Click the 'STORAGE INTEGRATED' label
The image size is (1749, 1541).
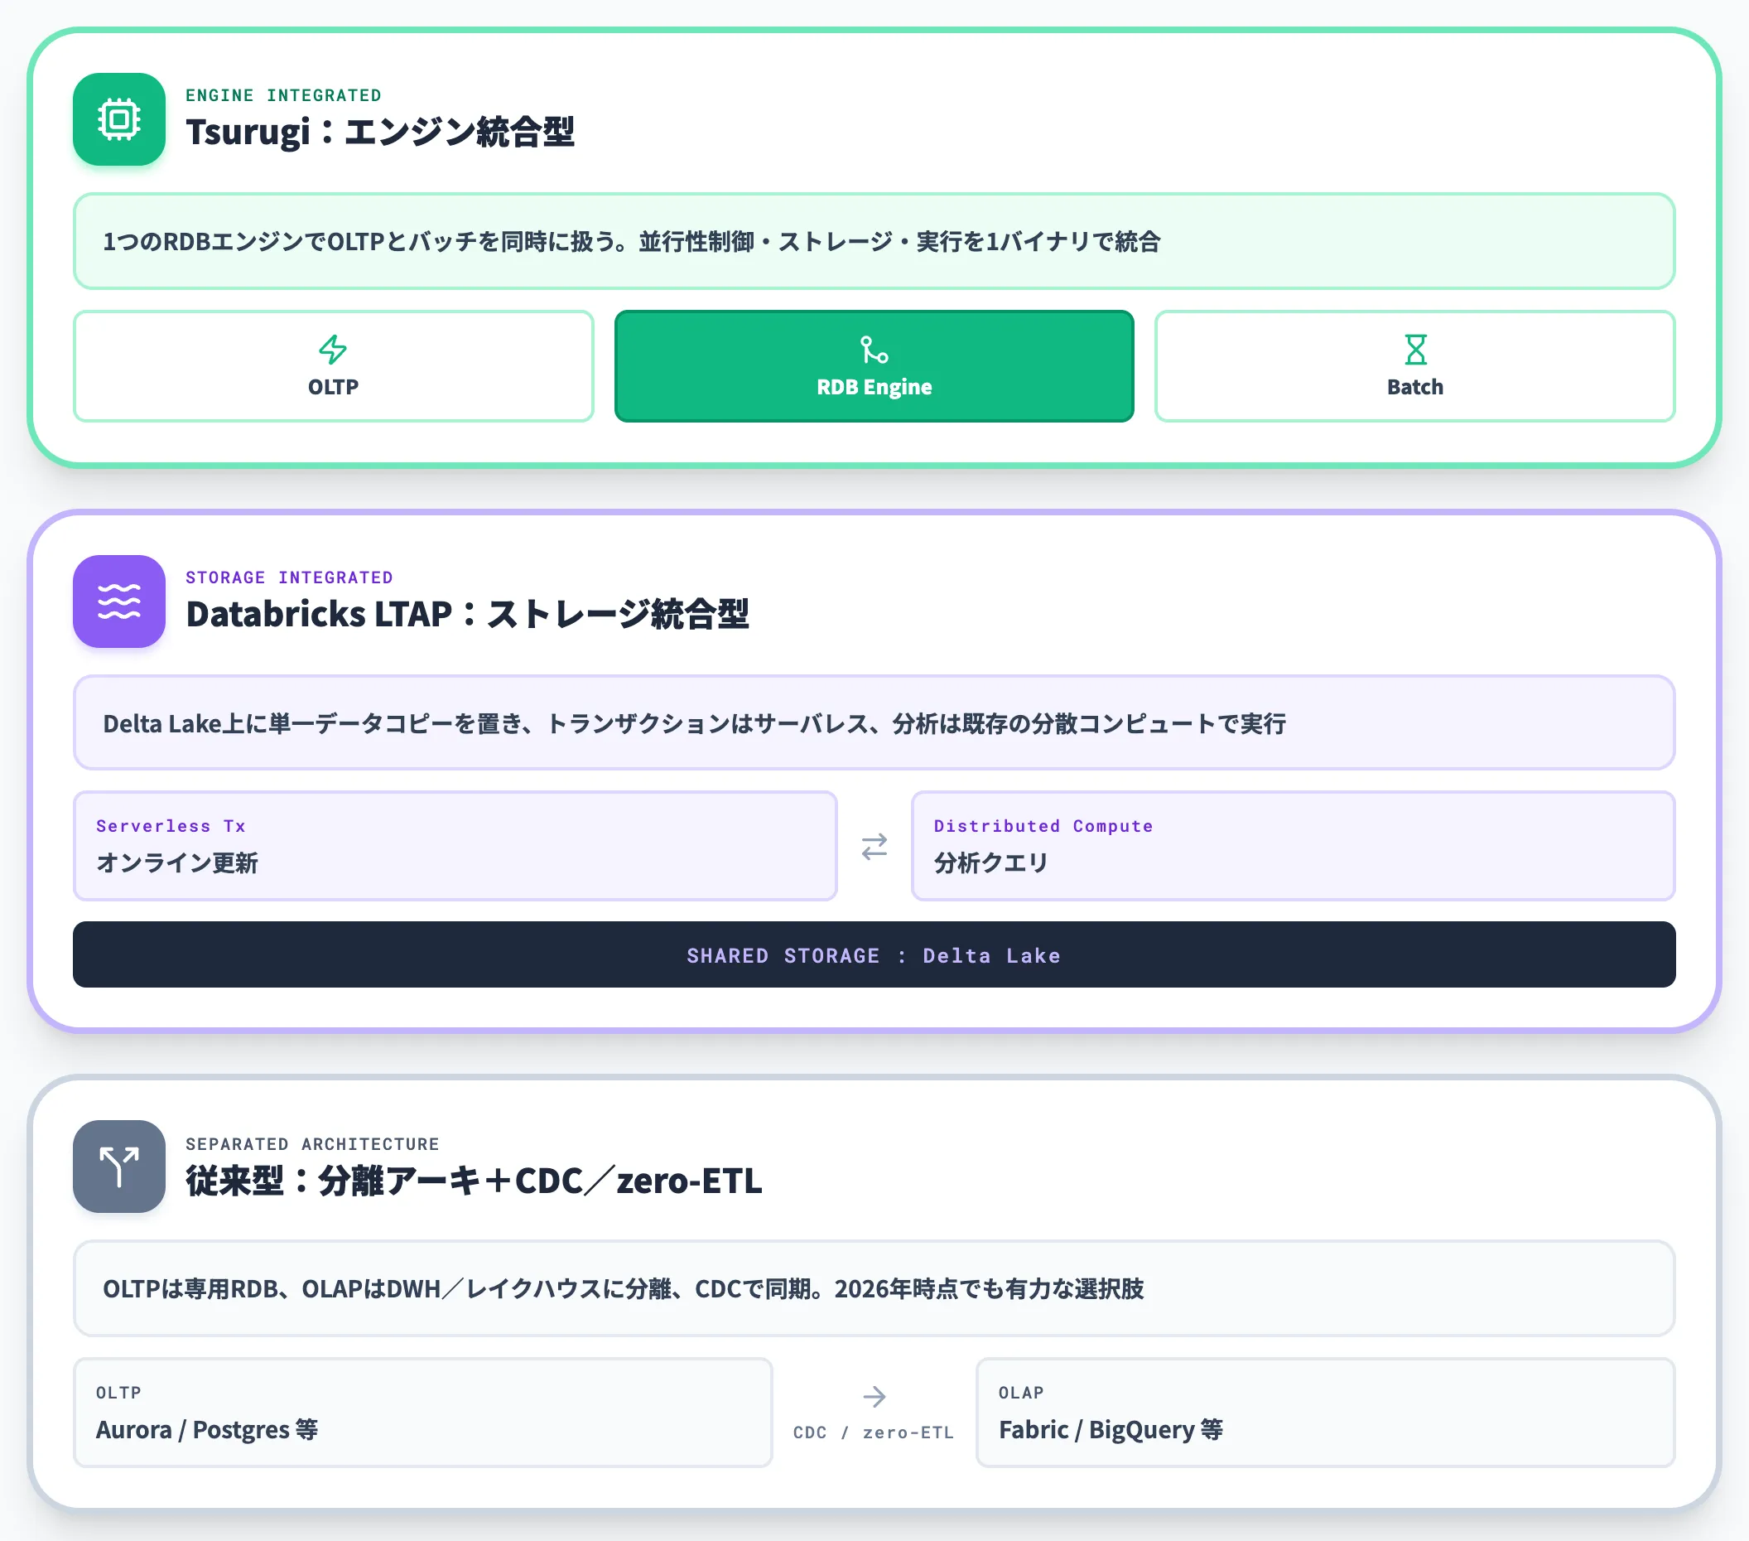(289, 578)
